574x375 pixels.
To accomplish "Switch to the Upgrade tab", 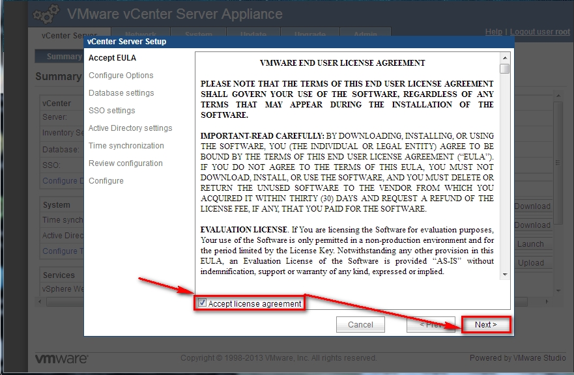I will tap(309, 32).
